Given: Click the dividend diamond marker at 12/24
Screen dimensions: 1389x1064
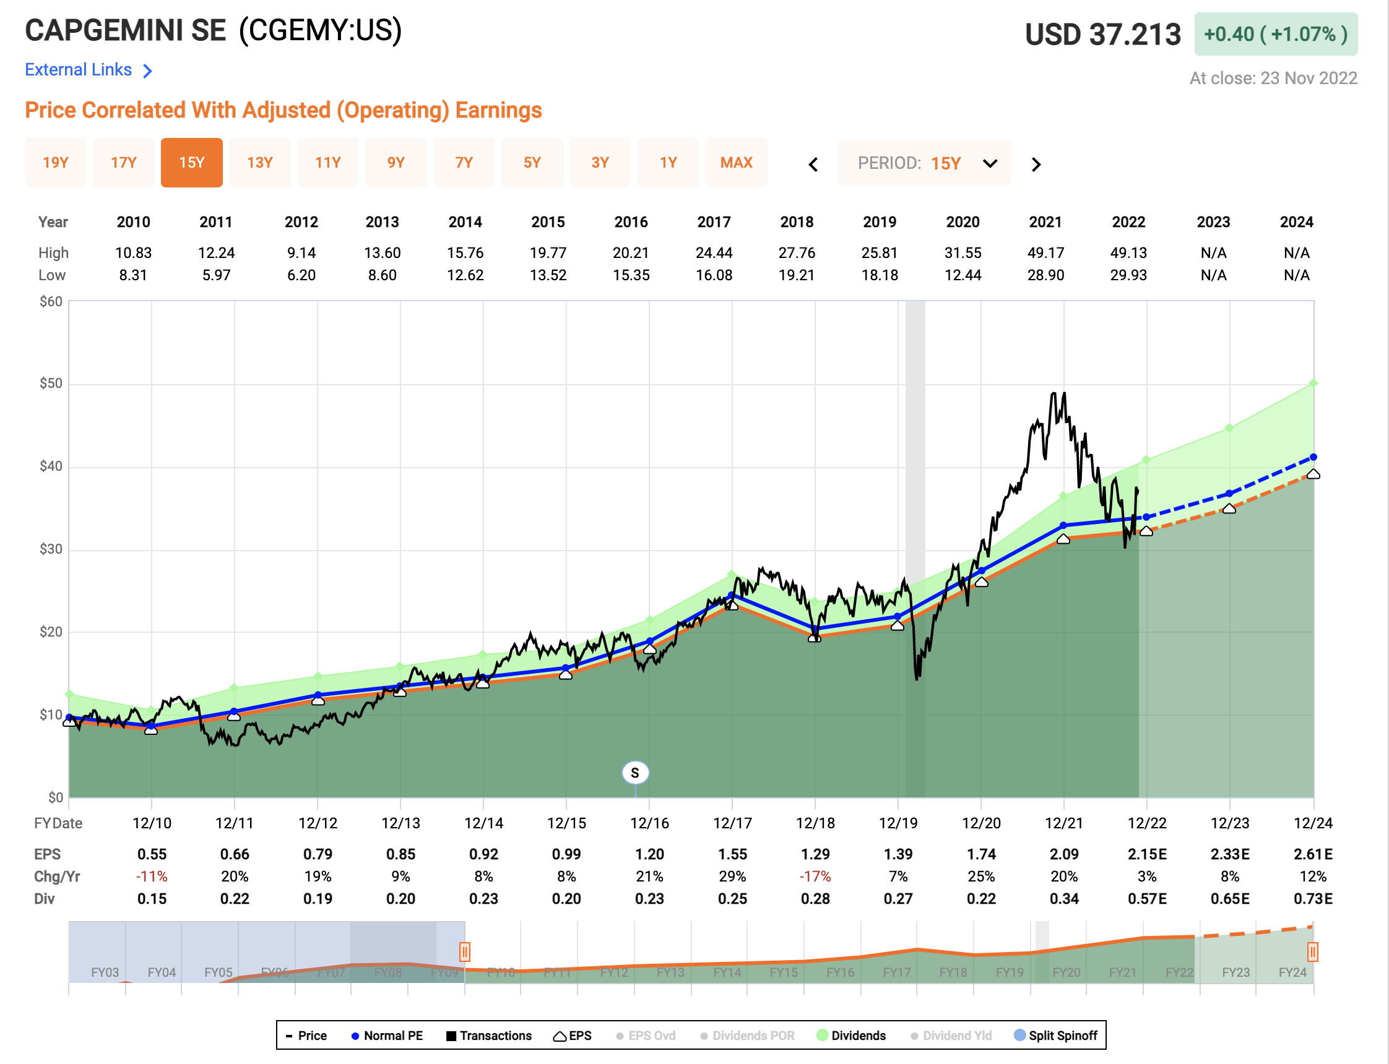Looking at the screenshot, I should 1313,383.
